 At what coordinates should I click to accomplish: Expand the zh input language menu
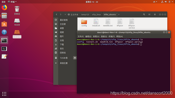point(155,2)
